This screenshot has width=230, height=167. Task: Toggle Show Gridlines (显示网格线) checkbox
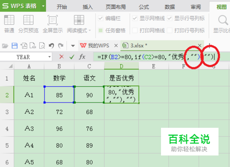pyautogui.click(x=135, y=18)
